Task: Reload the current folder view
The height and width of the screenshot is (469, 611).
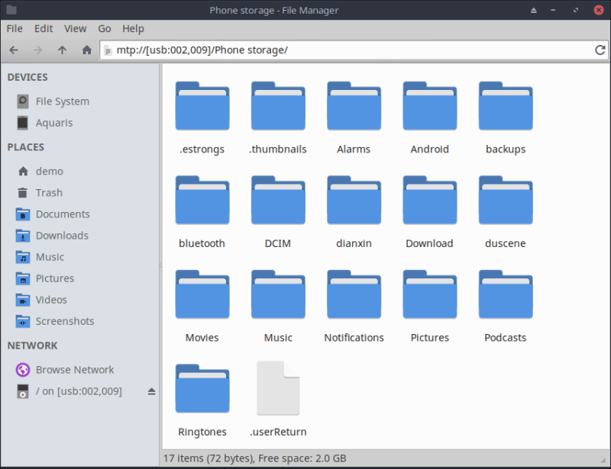Action: click(x=600, y=50)
